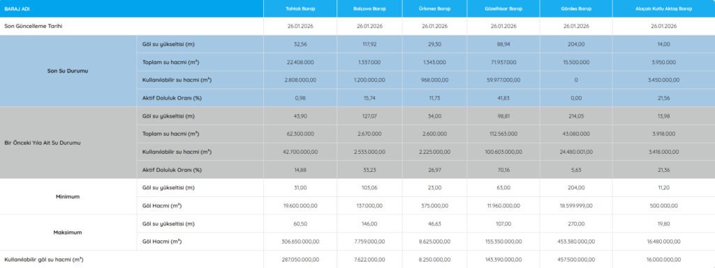This screenshot has height=268, width=715.
Task: Click the fill rate 15,74 for Balçova
Action: 369,98
